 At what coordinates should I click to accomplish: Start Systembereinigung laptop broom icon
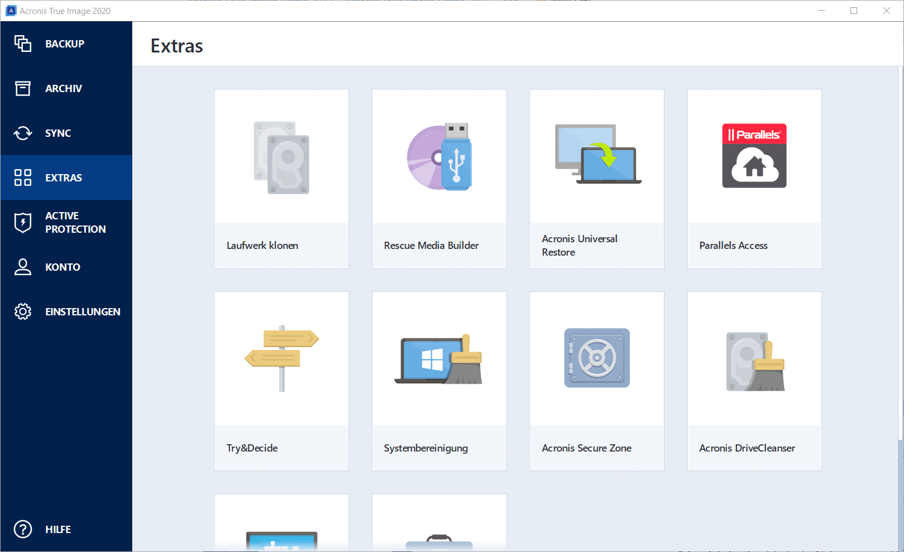pyautogui.click(x=439, y=359)
